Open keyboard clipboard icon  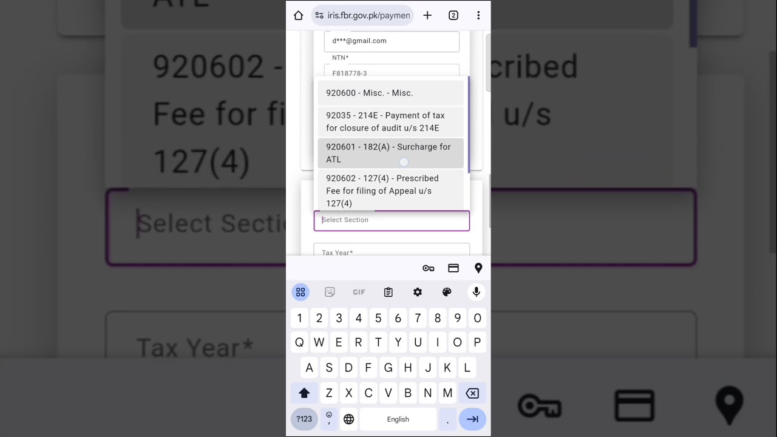(388, 293)
